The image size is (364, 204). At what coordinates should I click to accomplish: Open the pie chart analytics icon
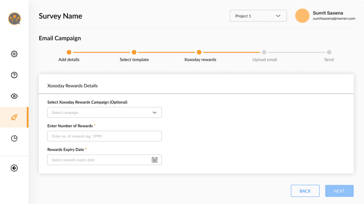pos(14,138)
